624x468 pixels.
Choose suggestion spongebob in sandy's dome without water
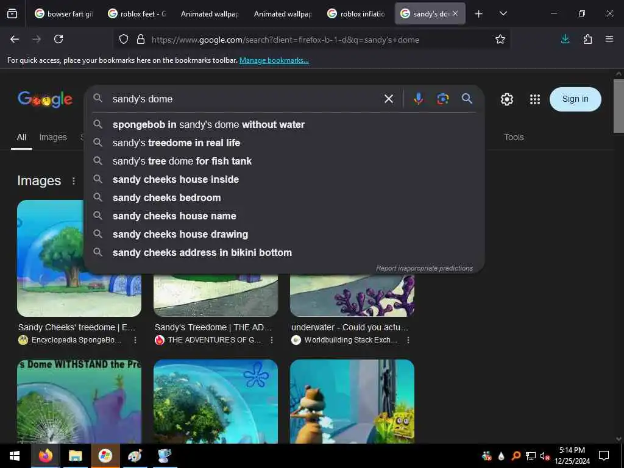285,124
